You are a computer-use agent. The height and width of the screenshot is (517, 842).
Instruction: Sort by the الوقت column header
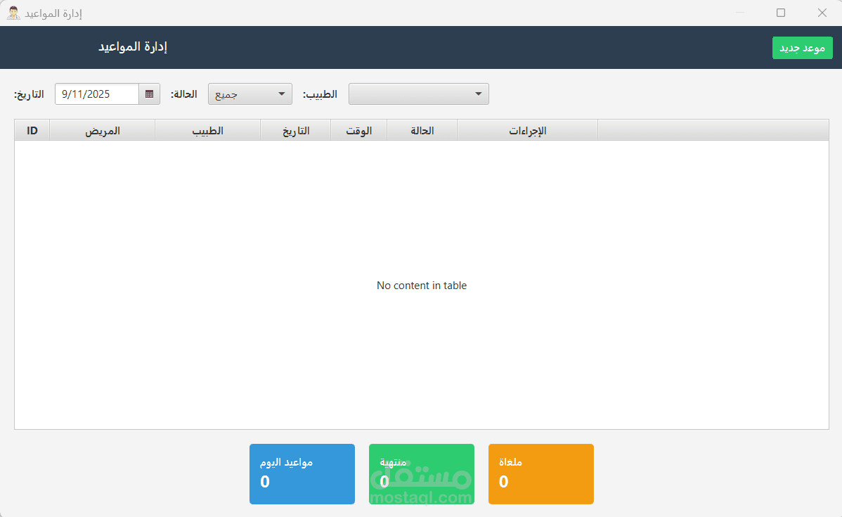click(358, 131)
